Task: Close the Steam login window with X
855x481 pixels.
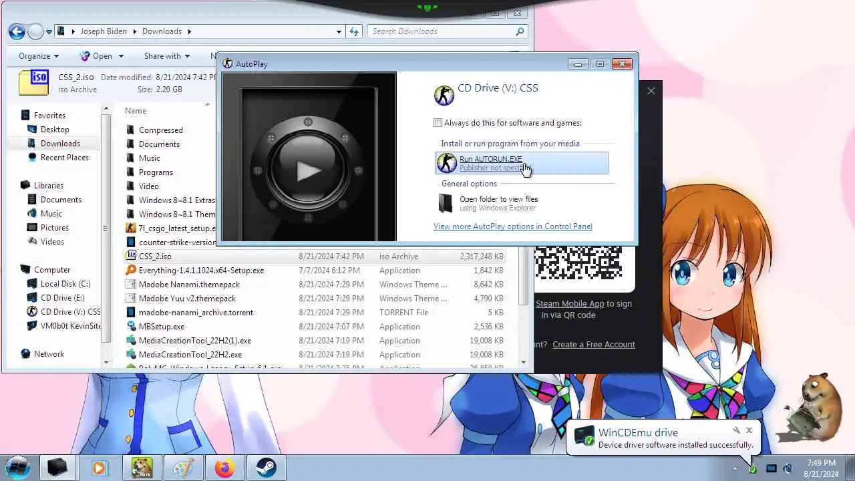Action: (651, 91)
